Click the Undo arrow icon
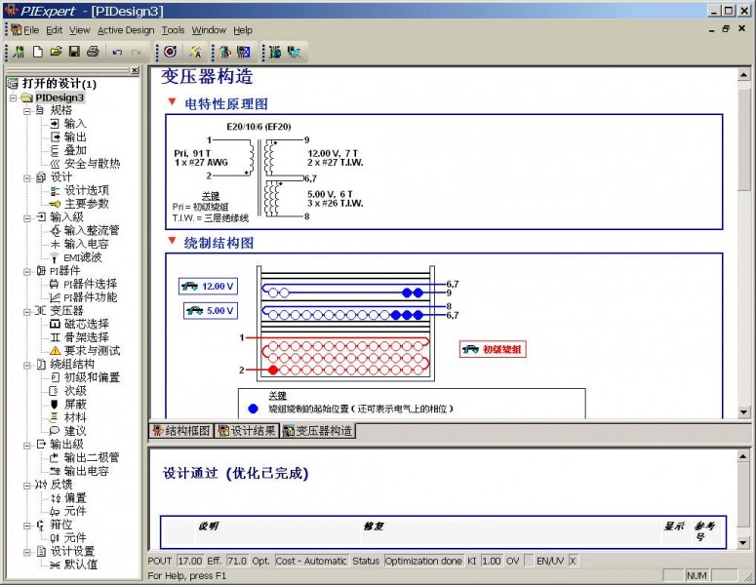 117,51
